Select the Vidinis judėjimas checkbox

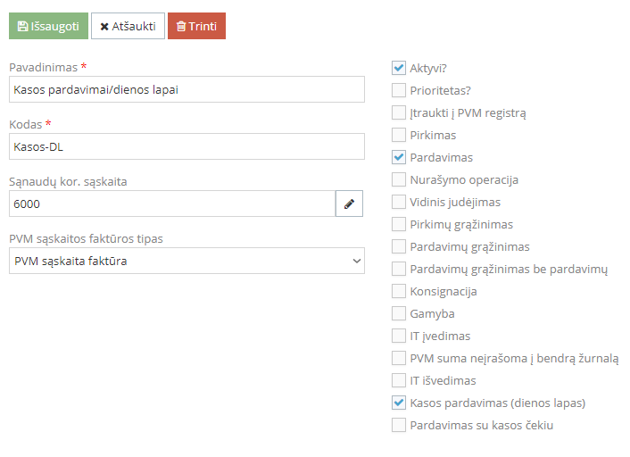[399, 202]
